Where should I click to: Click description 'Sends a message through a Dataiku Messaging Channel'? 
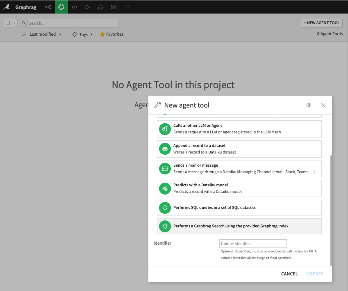coord(244,172)
